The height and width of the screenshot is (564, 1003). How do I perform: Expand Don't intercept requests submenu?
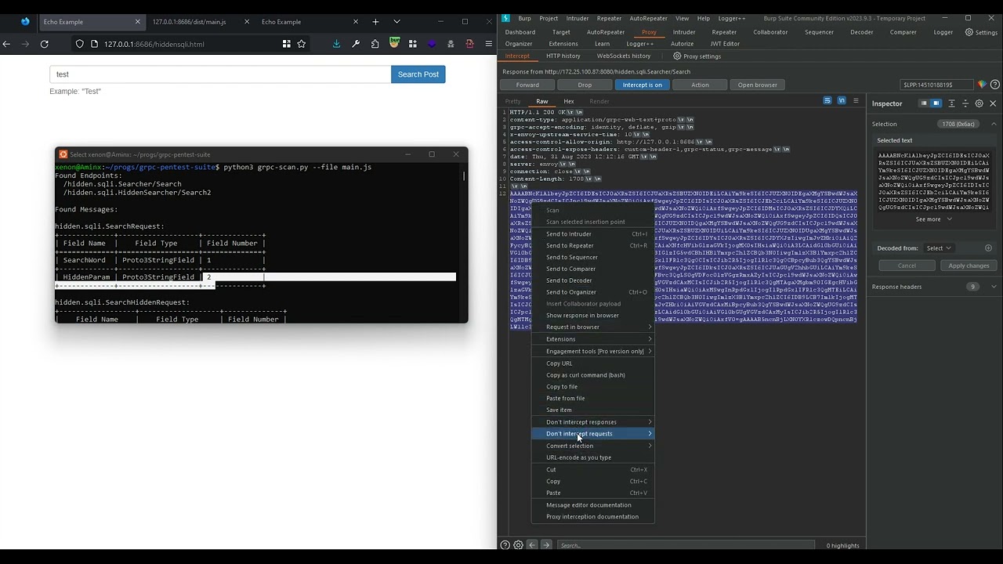[592, 434]
